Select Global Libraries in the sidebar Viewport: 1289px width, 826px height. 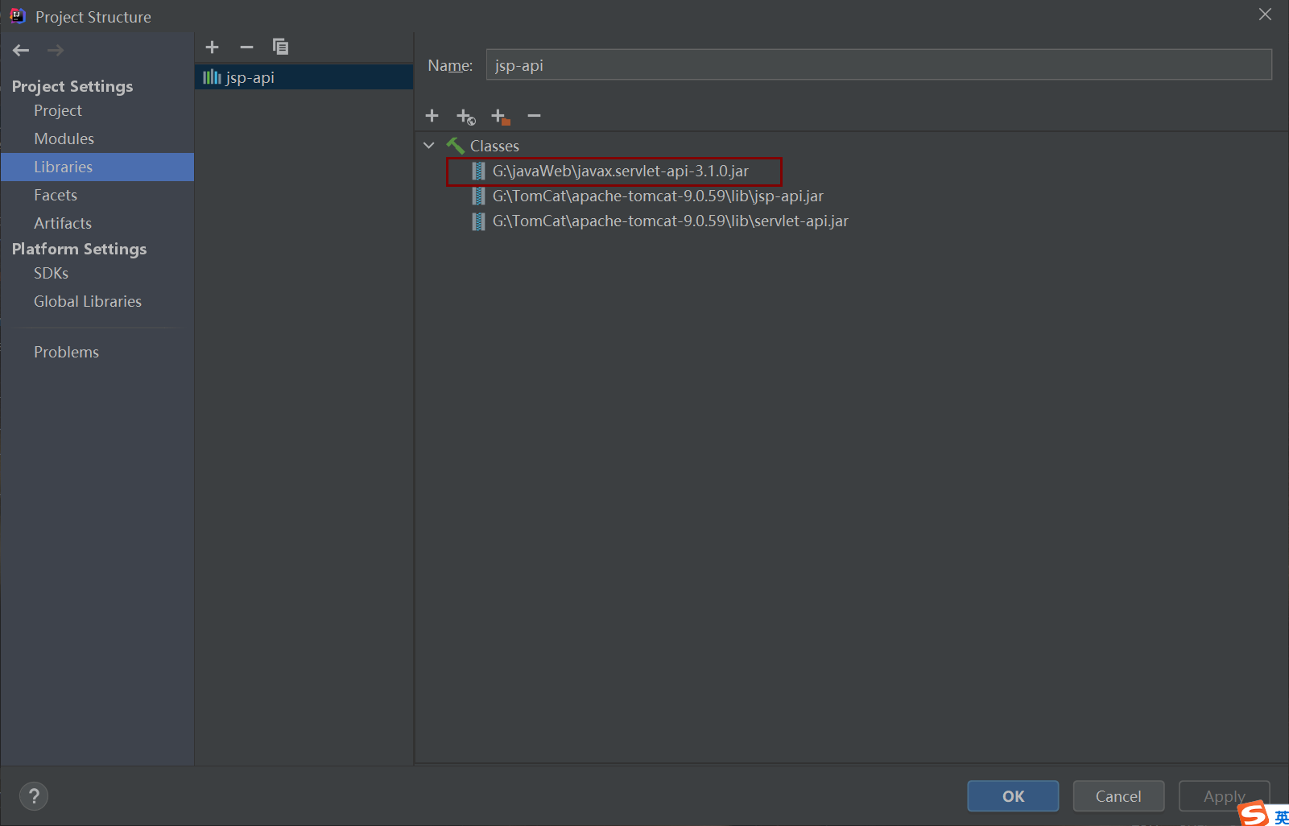pos(88,301)
